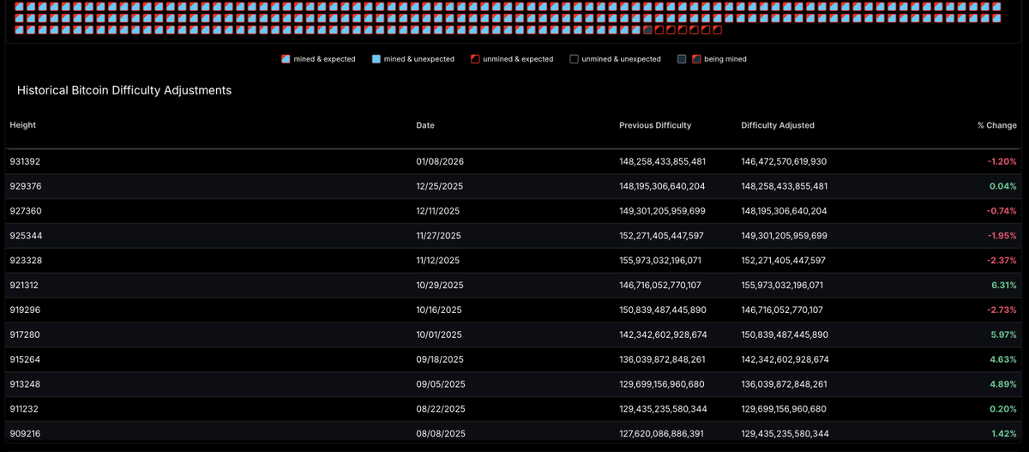The image size is (1029, 452).
Task: Select block height 927360
Action: [x=25, y=211]
